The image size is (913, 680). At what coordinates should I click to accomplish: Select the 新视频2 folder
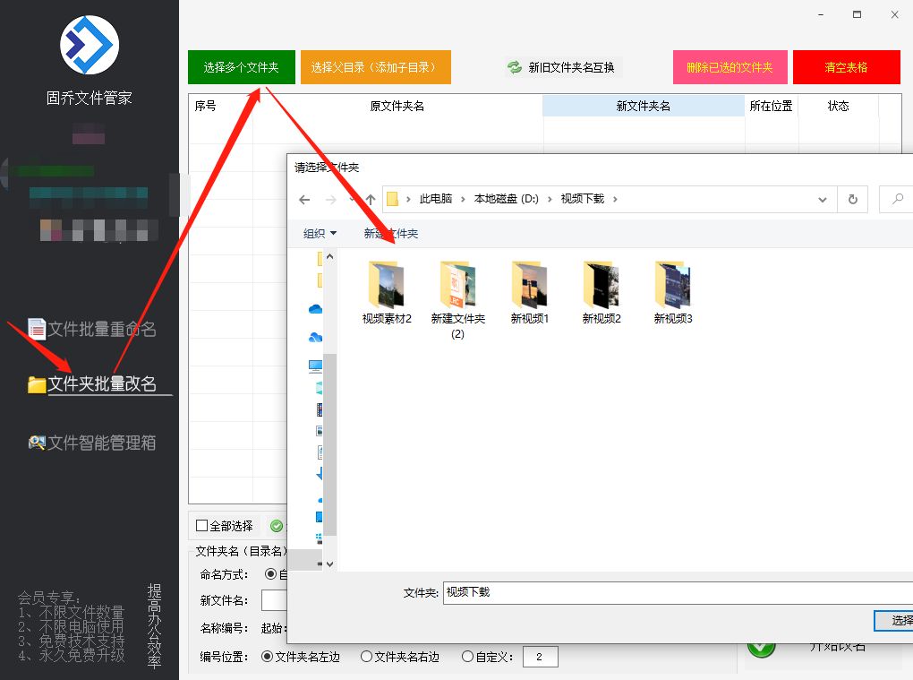click(602, 292)
